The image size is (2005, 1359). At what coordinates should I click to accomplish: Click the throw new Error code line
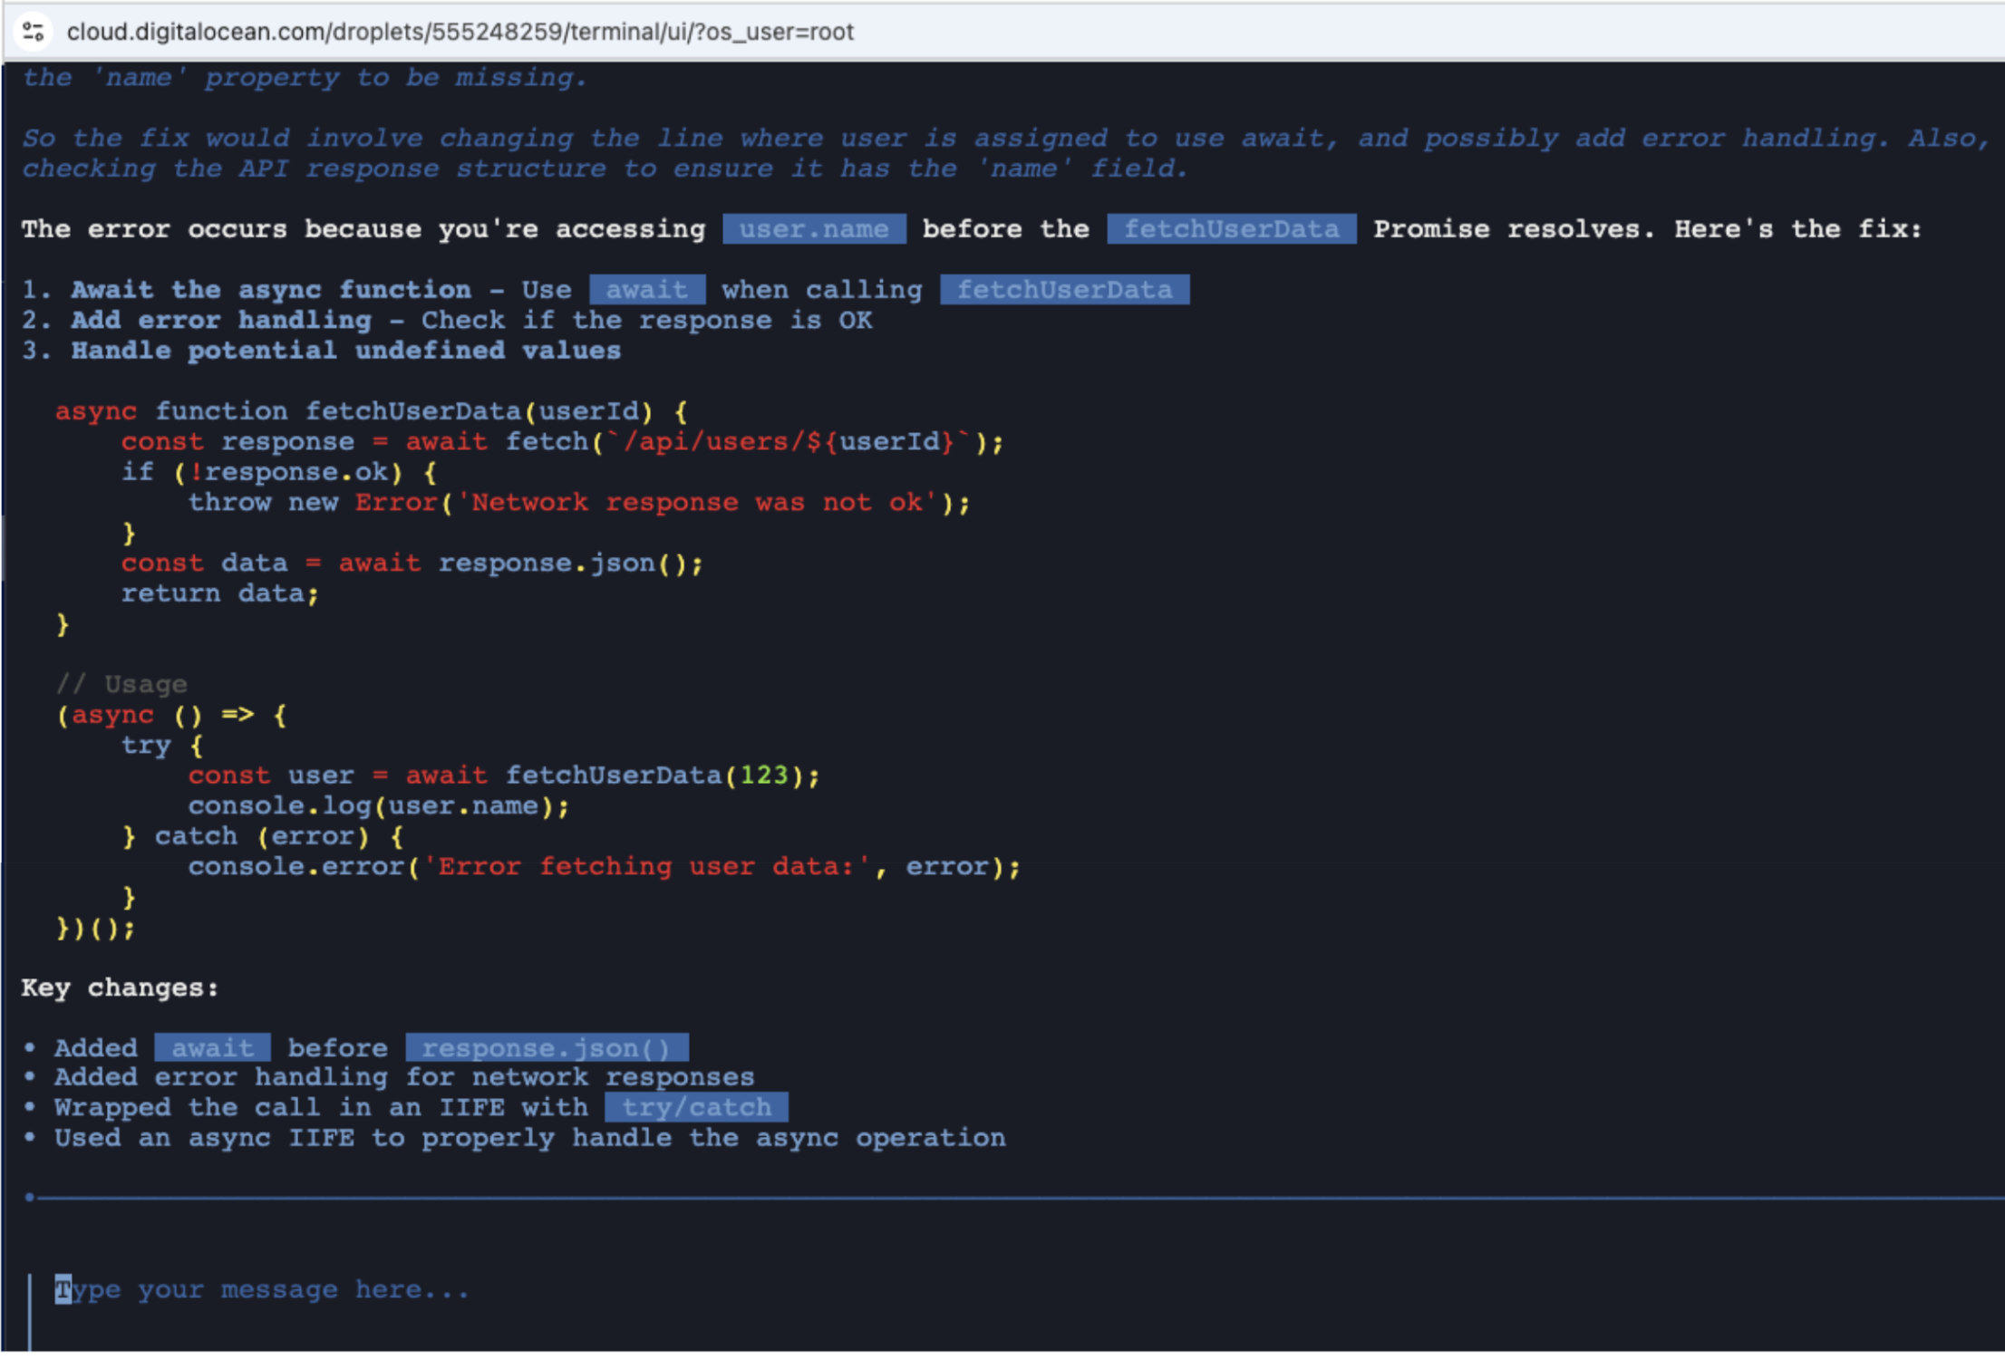(580, 502)
